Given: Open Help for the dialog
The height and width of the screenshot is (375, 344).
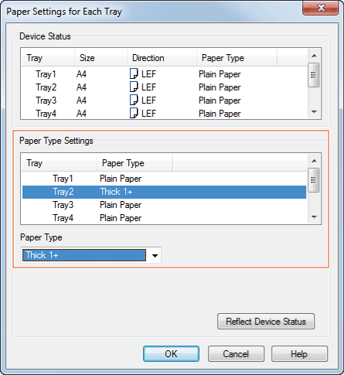Looking at the screenshot, I should coord(299,354).
